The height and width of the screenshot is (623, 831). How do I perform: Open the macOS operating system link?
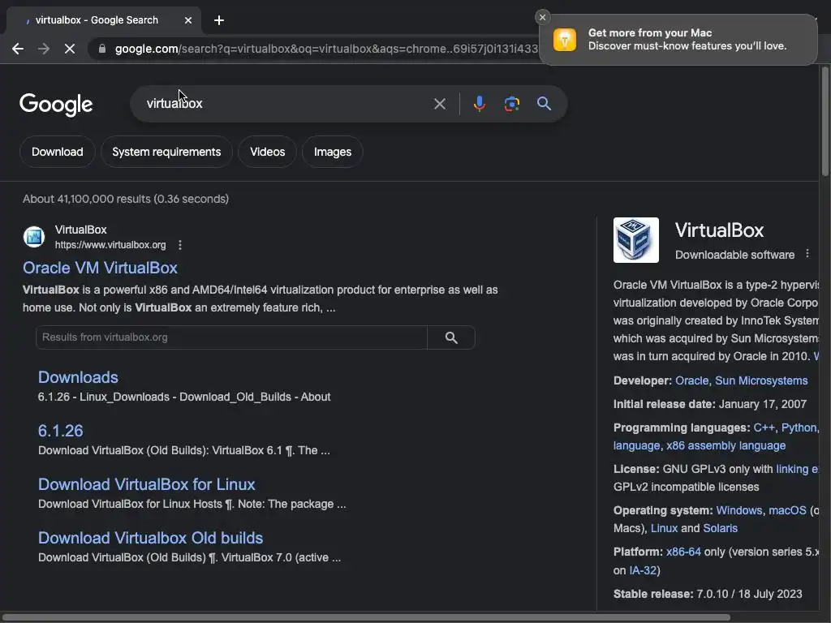click(x=787, y=511)
